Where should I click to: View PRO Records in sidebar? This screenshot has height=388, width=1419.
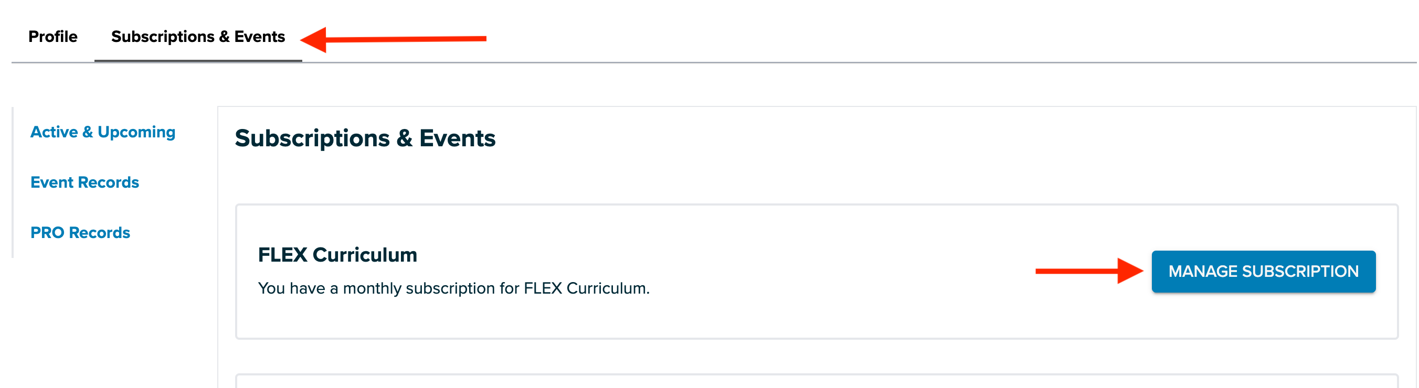point(80,233)
